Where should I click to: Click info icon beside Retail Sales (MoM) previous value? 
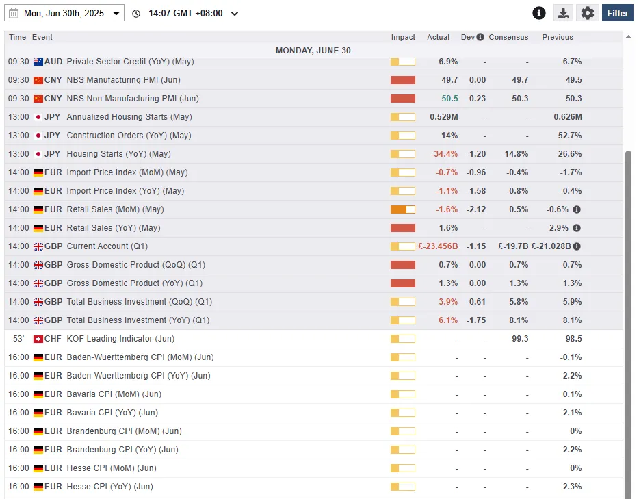(x=577, y=209)
